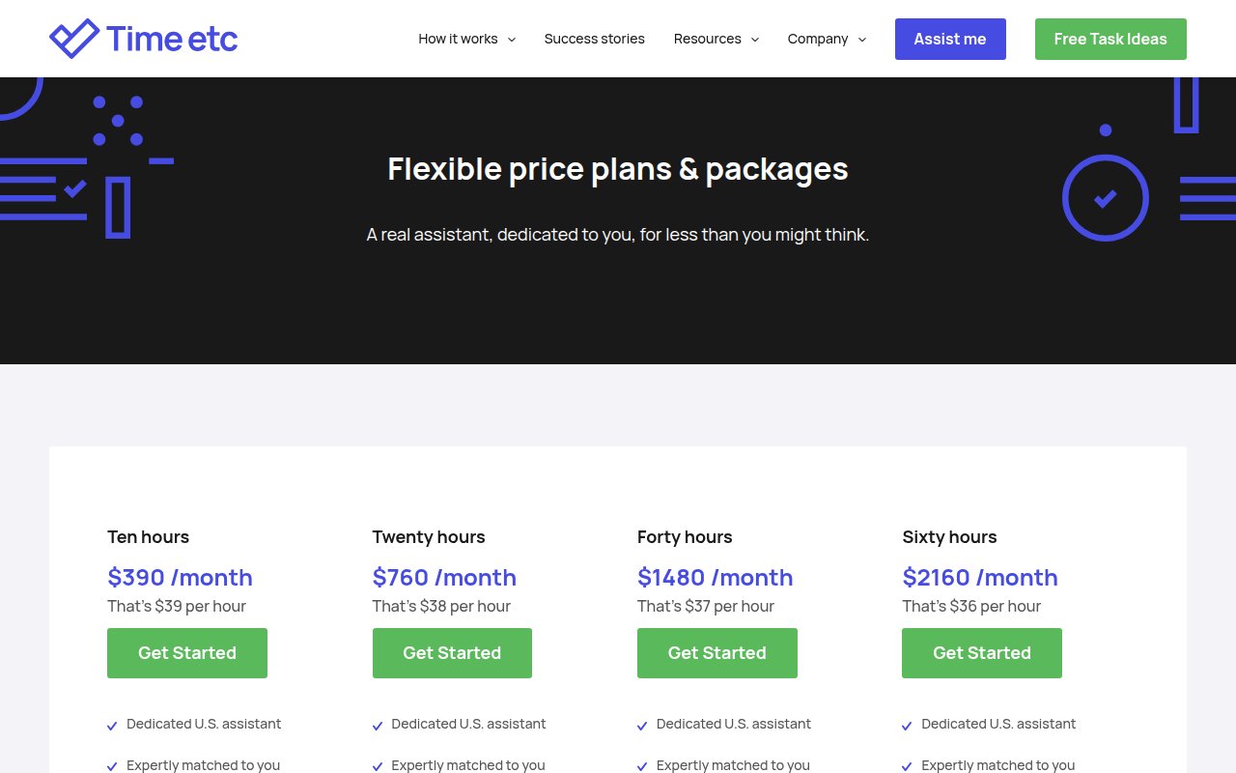Get Started with the Sixty hours plan

pos(981,653)
